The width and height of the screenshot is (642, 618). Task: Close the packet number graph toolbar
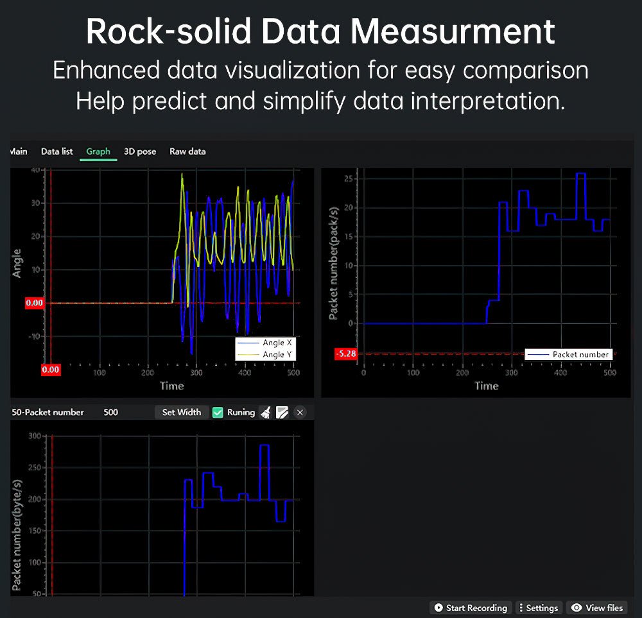click(x=300, y=413)
